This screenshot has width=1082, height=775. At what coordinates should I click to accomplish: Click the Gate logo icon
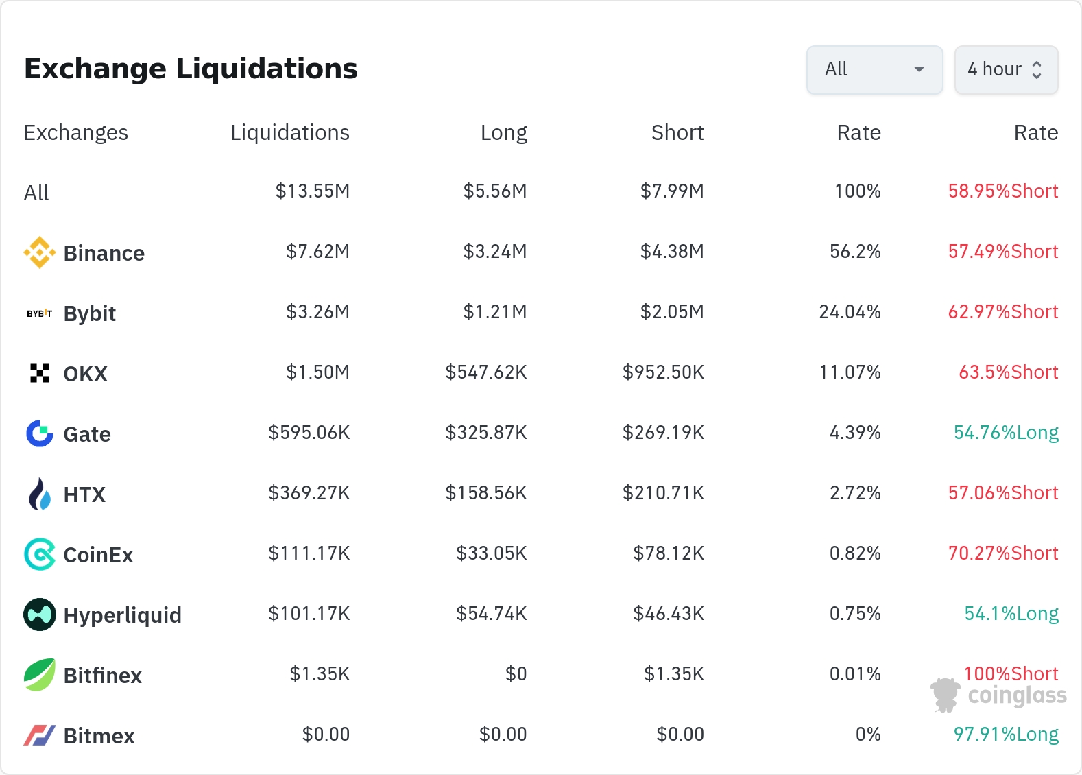coord(39,433)
